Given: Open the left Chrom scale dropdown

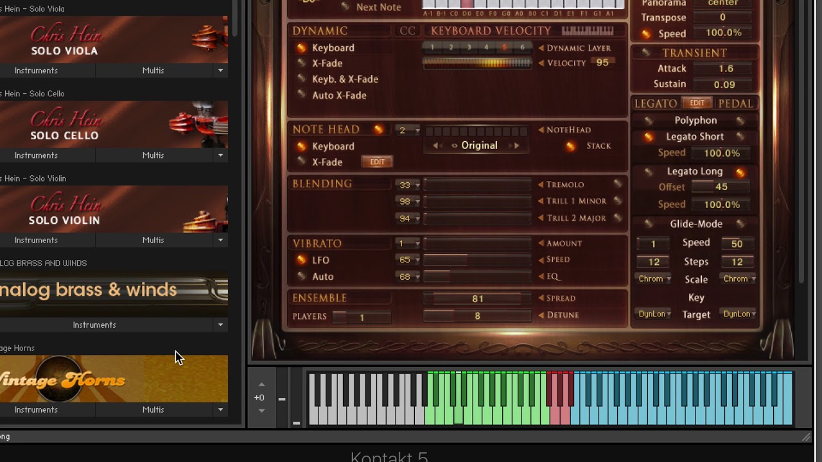Looking at the screenshot, I should (654, 279).
